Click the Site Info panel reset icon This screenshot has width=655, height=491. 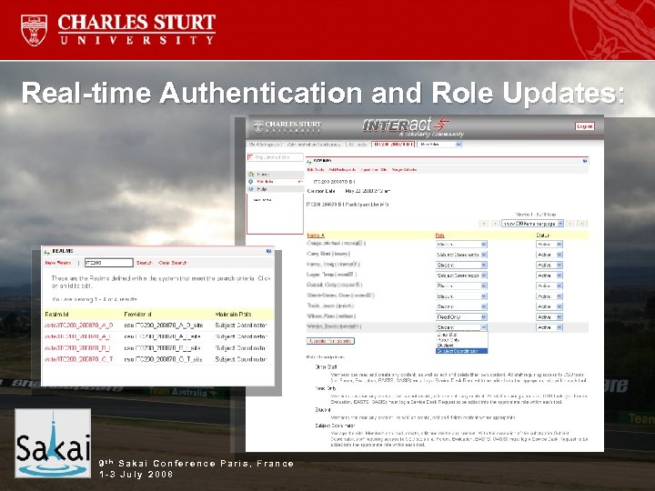[x=309, y=161]
